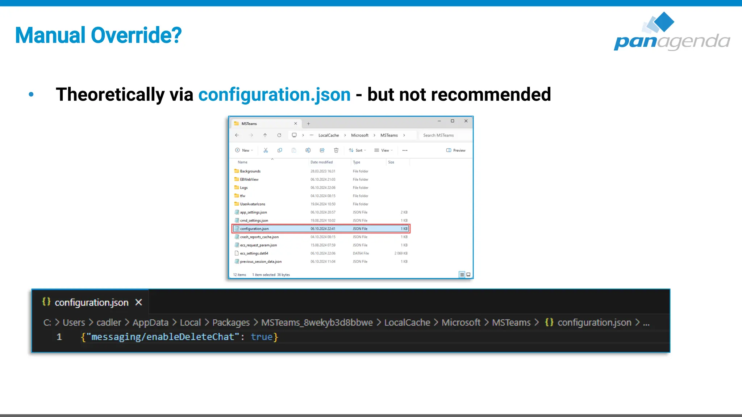Viewport: 742px width, 417px height.
Task: Click the true value in editor
Action: click(261, 337)
